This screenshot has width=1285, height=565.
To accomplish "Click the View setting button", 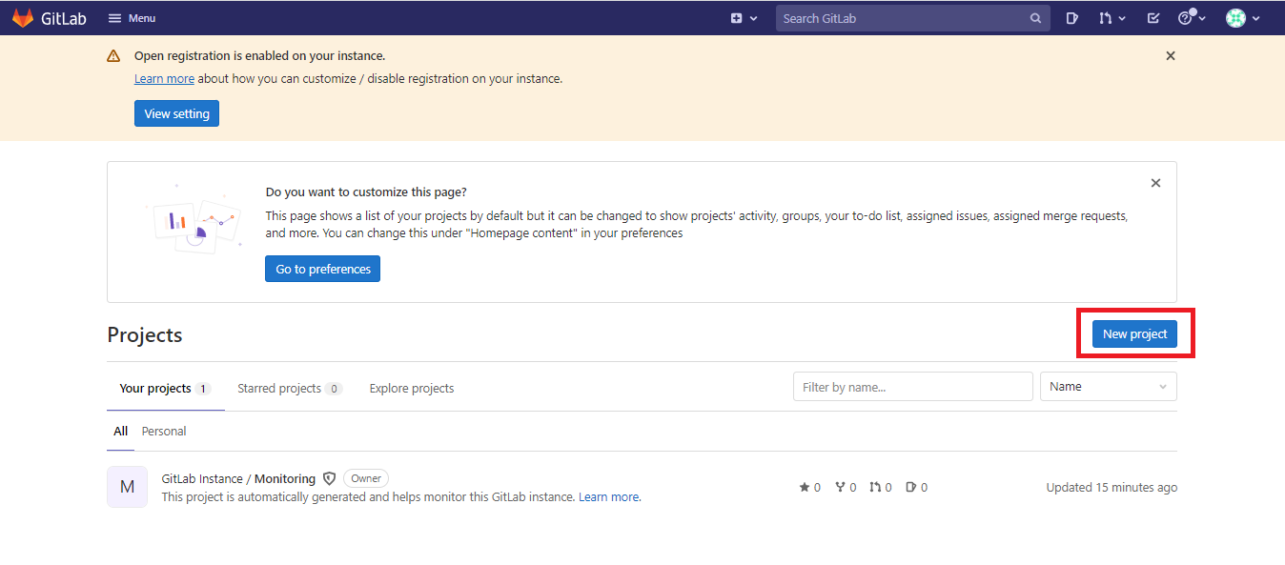I will pos(177,113).
